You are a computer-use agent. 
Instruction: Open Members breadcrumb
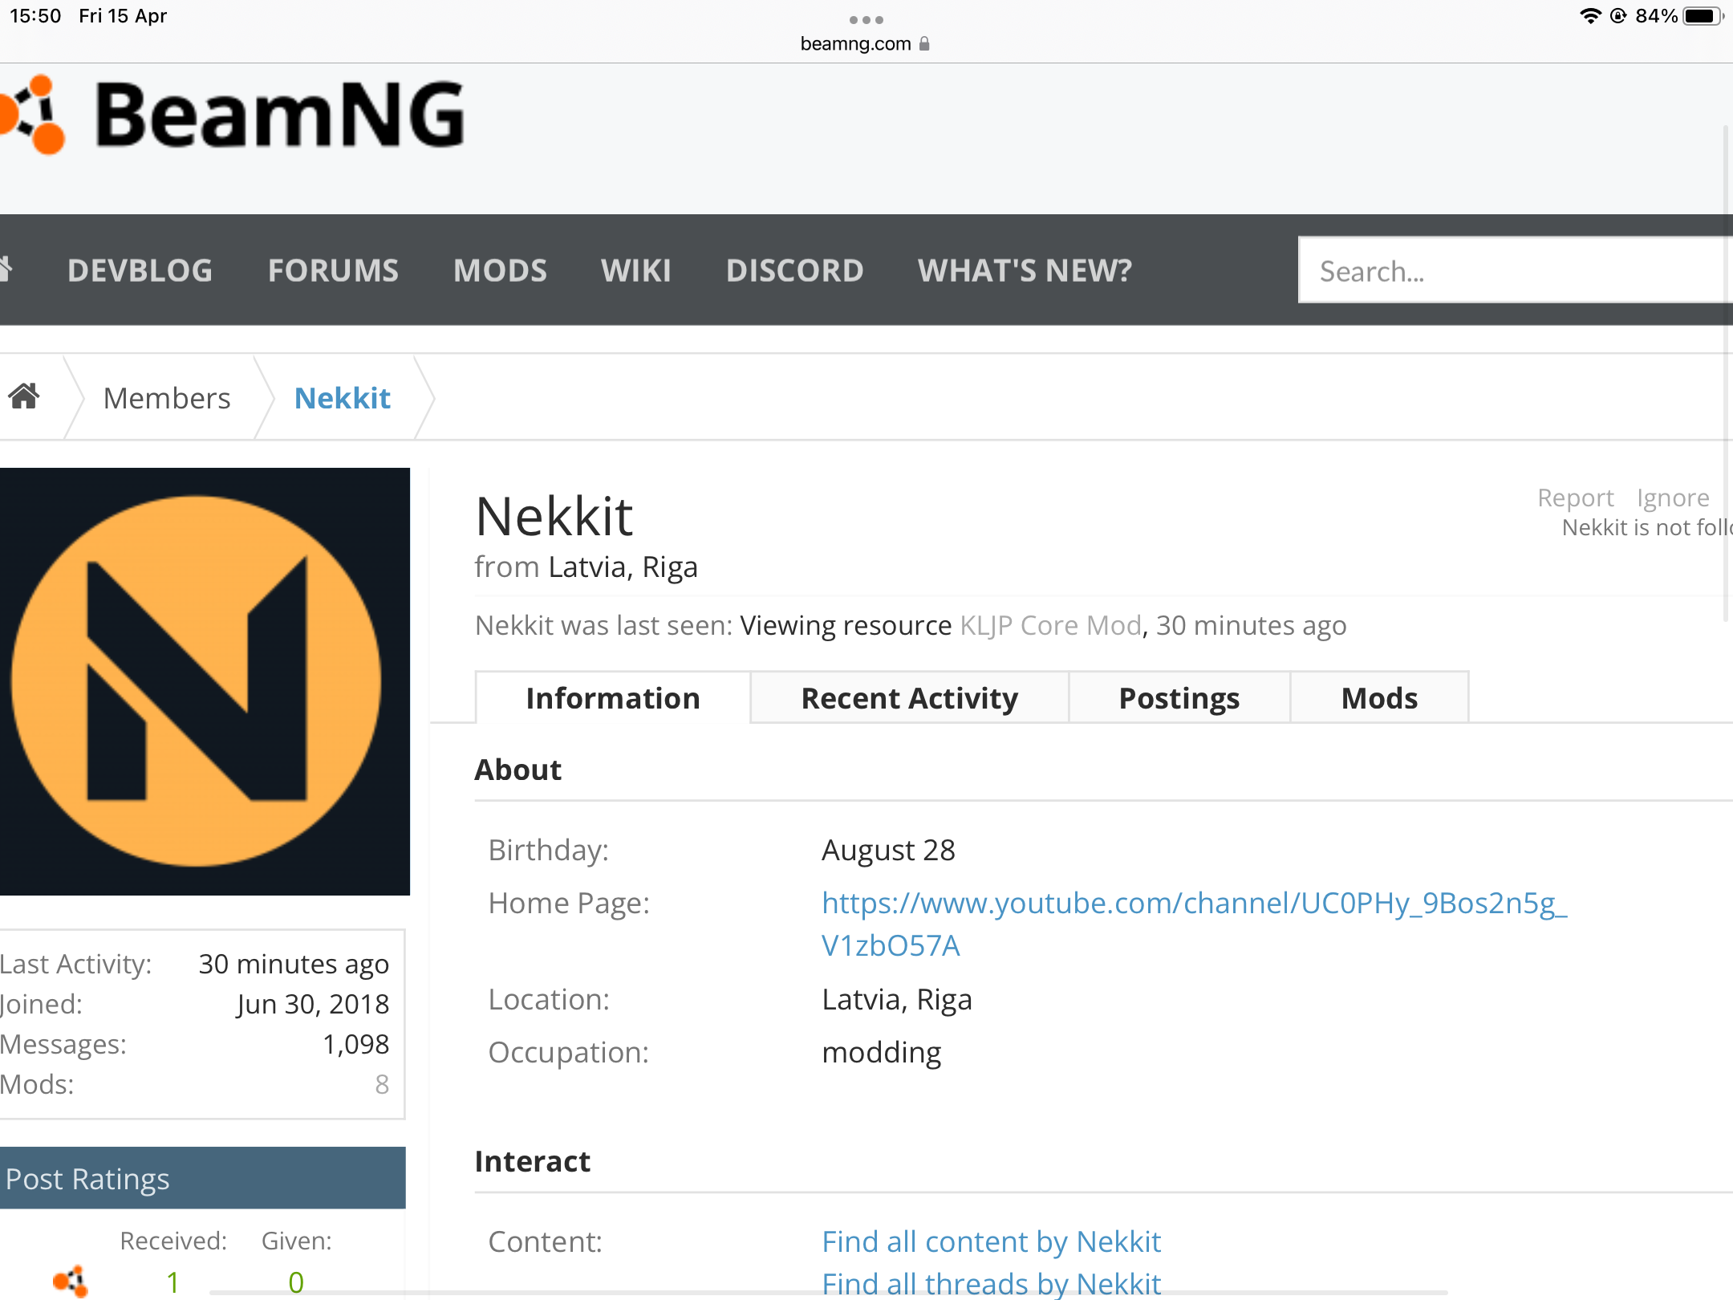coord(167,398)
